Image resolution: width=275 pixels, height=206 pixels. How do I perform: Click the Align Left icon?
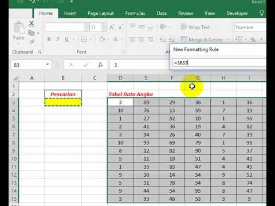tap(132, 39)
